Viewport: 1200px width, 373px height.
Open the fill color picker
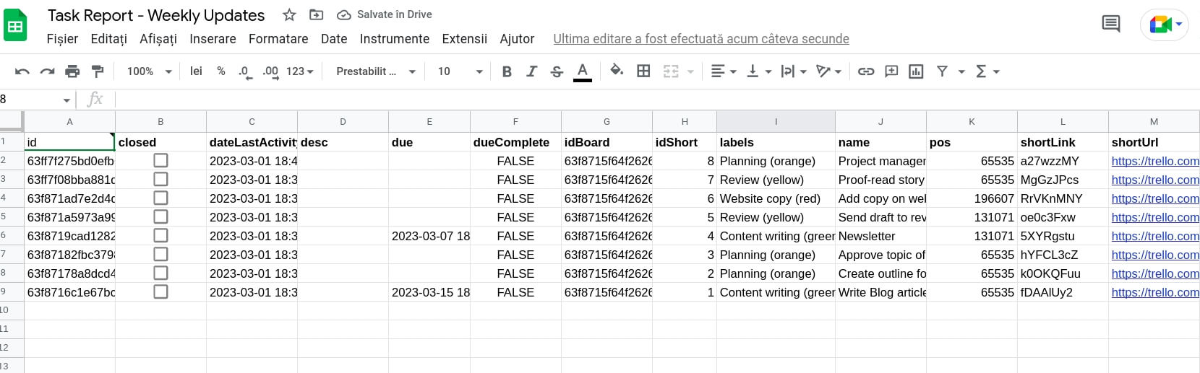pyautogui.click(x=617, y=71)
